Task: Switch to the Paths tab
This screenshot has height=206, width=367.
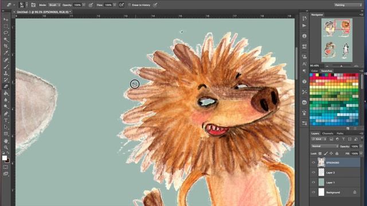Action: 340,133
